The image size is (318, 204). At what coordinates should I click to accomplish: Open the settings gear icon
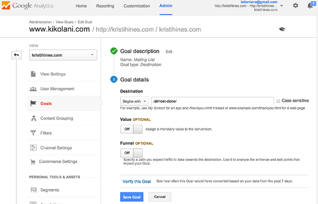pyautogui.click(x=295, y=5)
